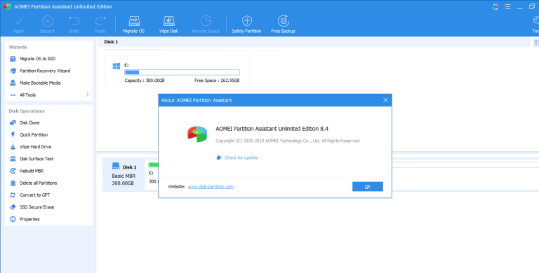Screen dimensions: 539x273
Task: Click the C: drive usage bar
Action: (x=182, y=72)
